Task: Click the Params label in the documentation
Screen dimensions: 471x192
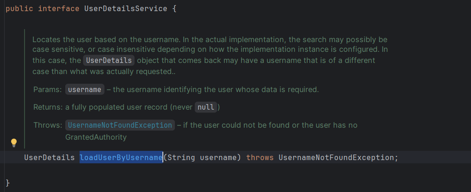Action: coord(47,89)
